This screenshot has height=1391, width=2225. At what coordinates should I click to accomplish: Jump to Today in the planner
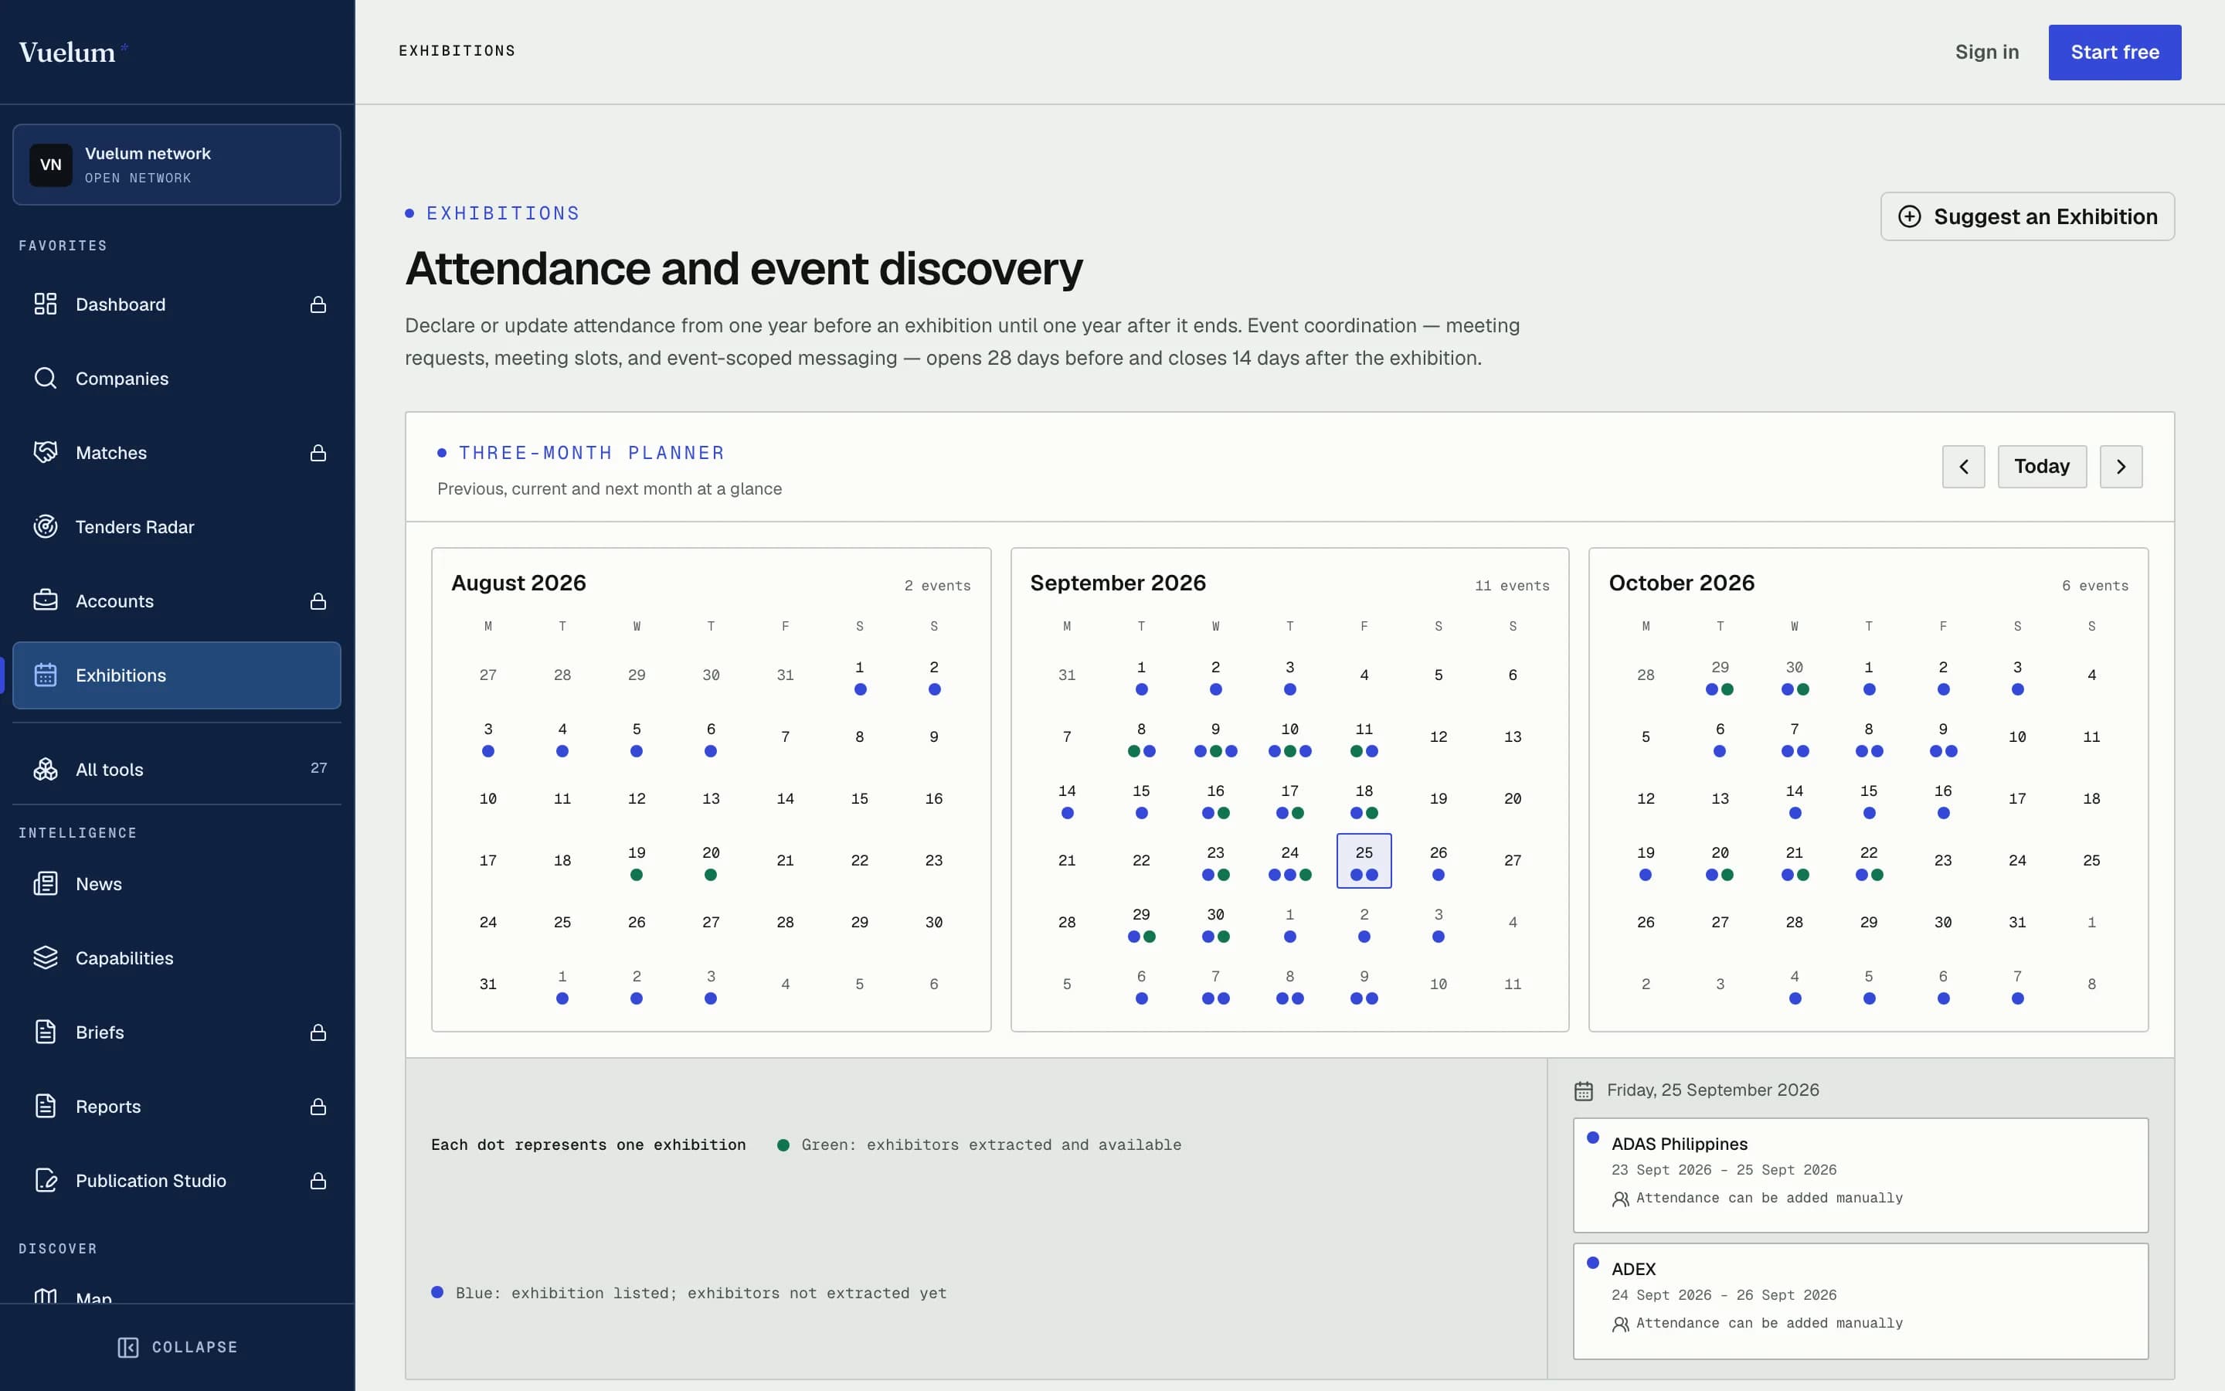click(2042, 467)
